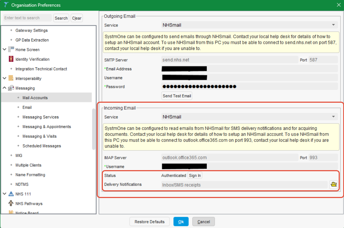Click the SystmOne logo in title bar
This screenshot has width=344, height=228.
[x=6, y=5]
